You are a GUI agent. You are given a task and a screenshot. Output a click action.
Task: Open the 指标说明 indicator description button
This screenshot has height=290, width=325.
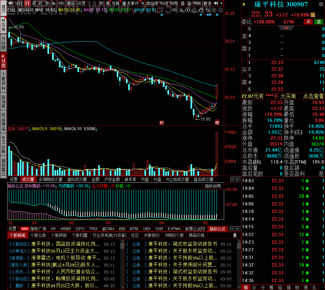213,186
